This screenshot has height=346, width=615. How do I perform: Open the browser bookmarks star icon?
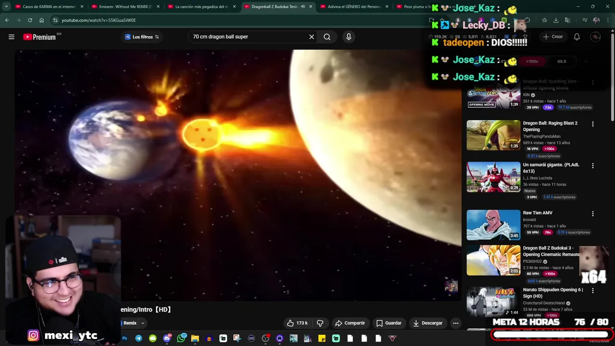coord(544,20)
